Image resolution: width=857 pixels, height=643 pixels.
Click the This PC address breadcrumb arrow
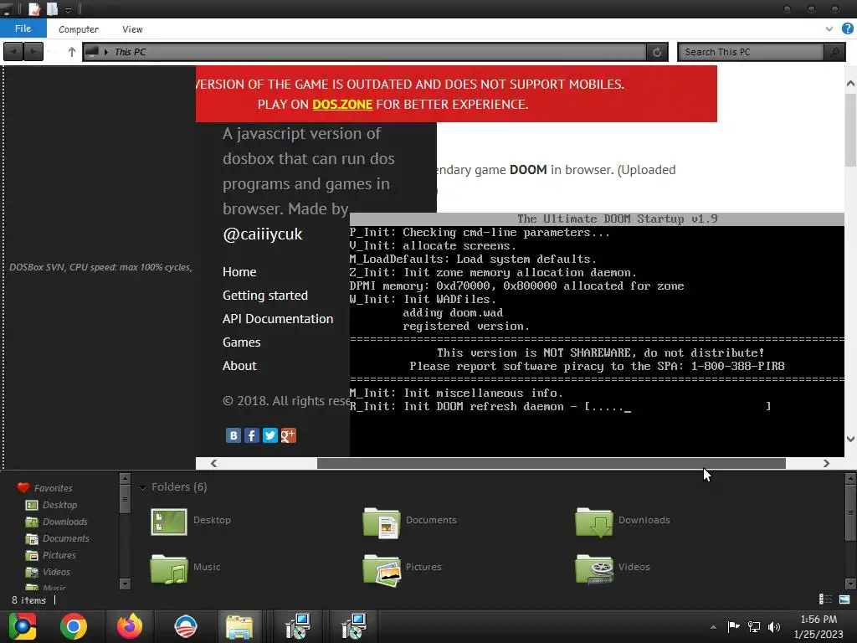(106, 52)
